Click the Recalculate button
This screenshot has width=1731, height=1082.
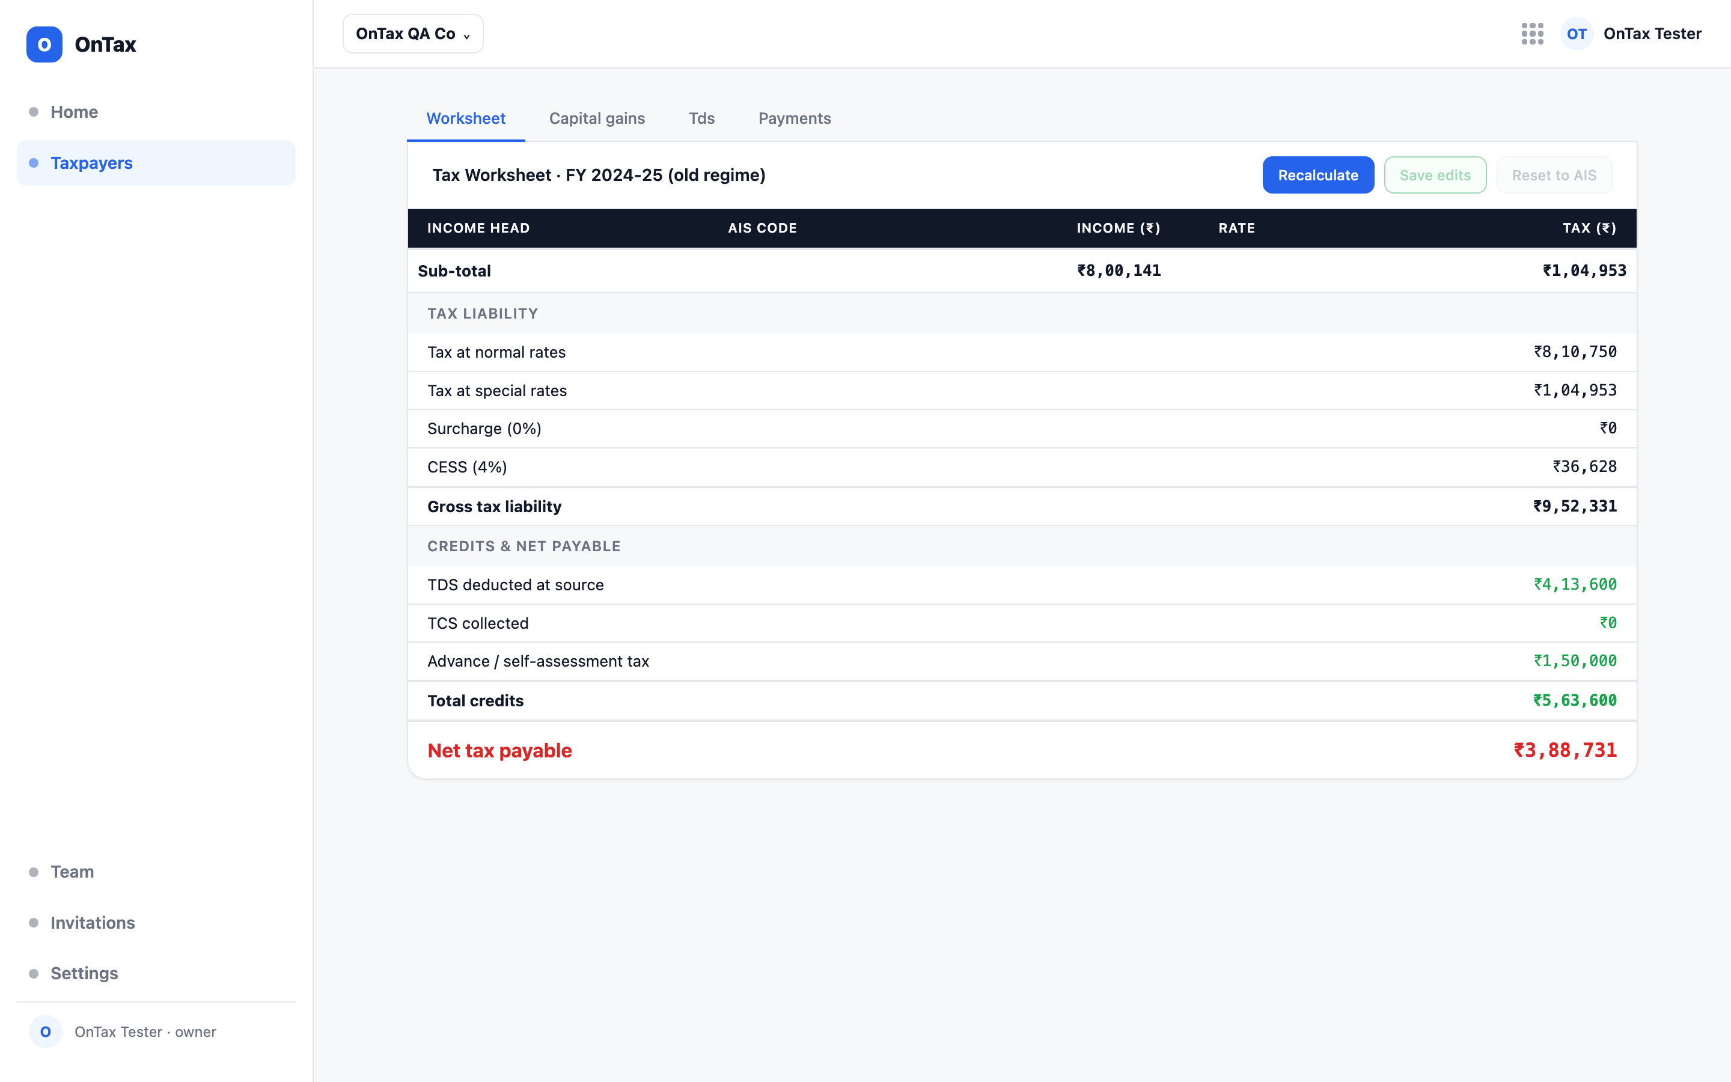[1318, 174]
